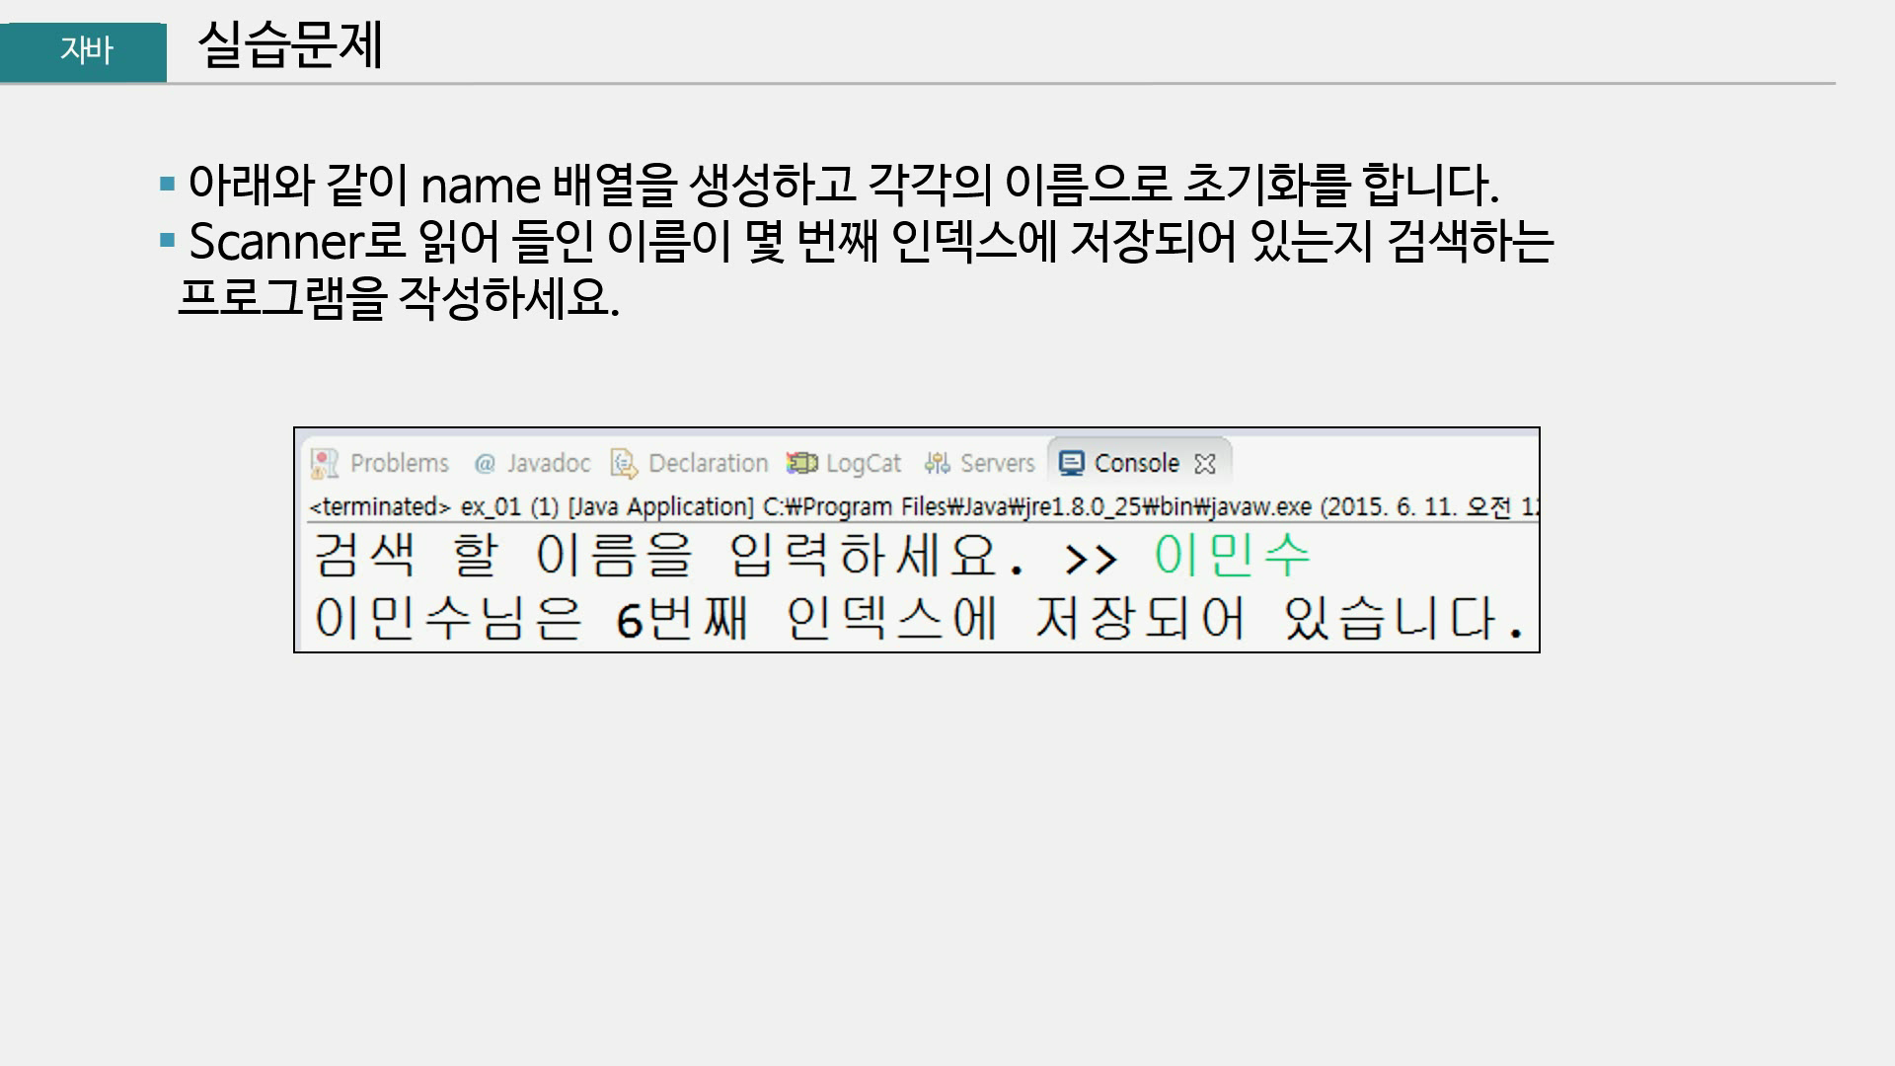Screen dimensions: 1895x1066
Task: Switch to the LogCat tab label
Action: click(x=864, y=463)
